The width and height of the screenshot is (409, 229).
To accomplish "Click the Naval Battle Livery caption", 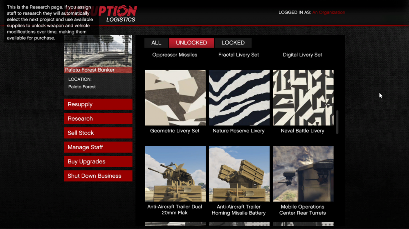I will pos(303,131).
